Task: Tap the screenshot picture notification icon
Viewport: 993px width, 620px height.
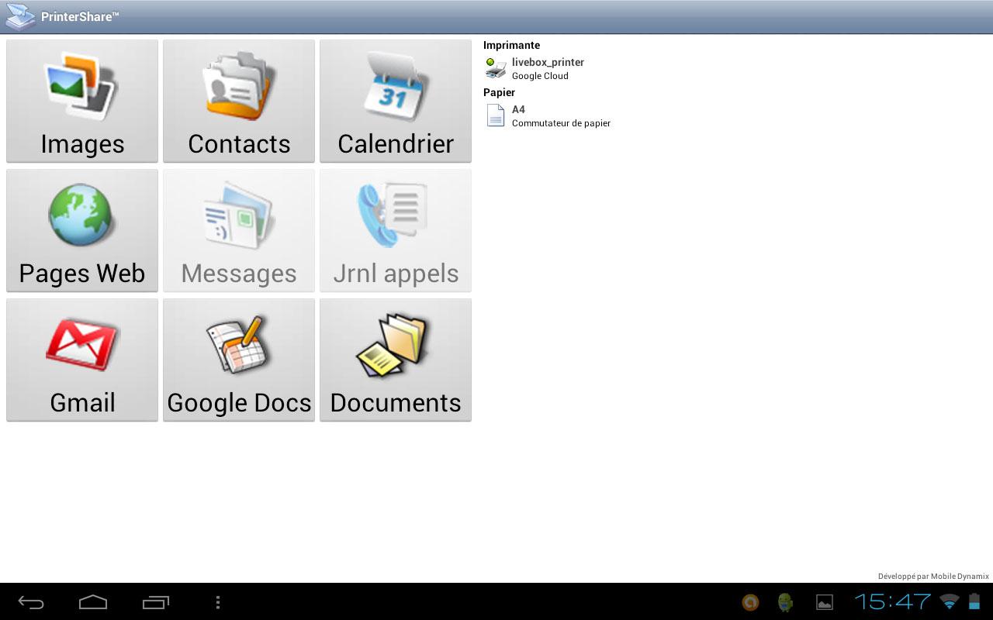Action: tap(824, 602)
